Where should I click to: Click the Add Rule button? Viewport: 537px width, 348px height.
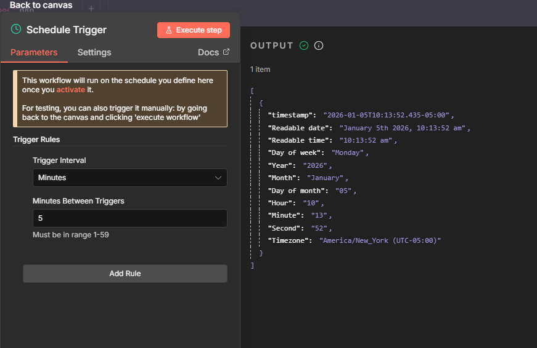(125, 274)
